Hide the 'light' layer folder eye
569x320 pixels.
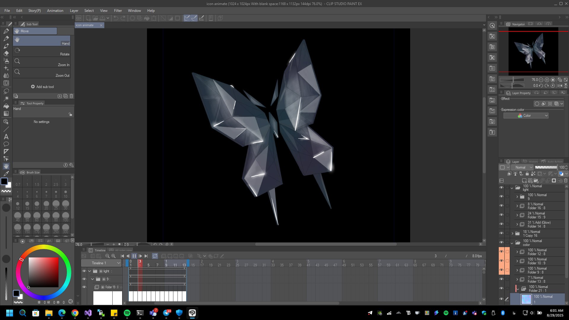point(501,188)
